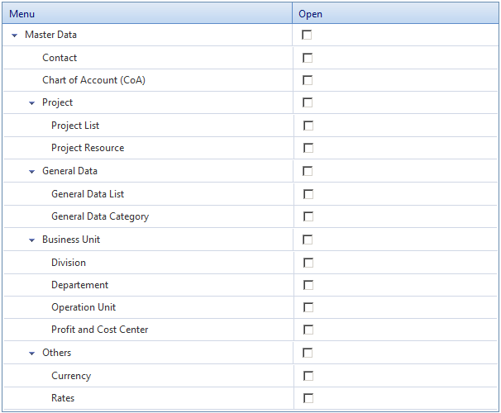Collapse the Project submenu arrow
501x413 pixels.
(x=31, y=103)
